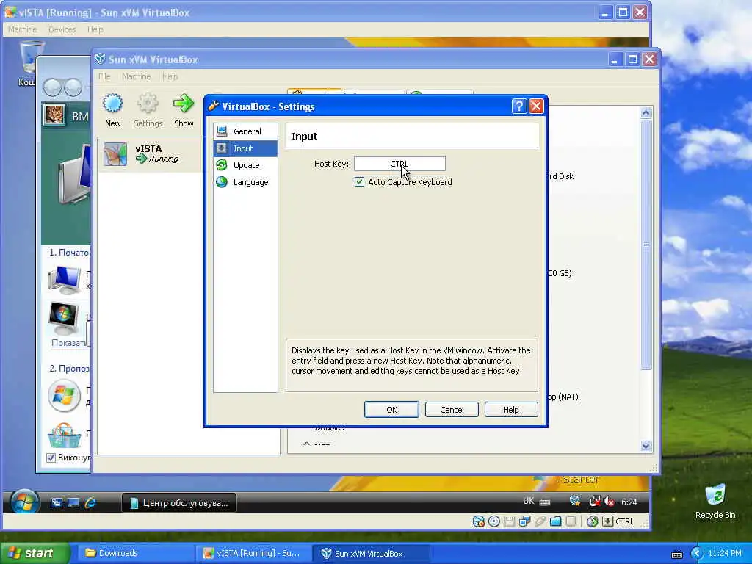
Task: Click the XP start button
Action: (x=35, y=553)
